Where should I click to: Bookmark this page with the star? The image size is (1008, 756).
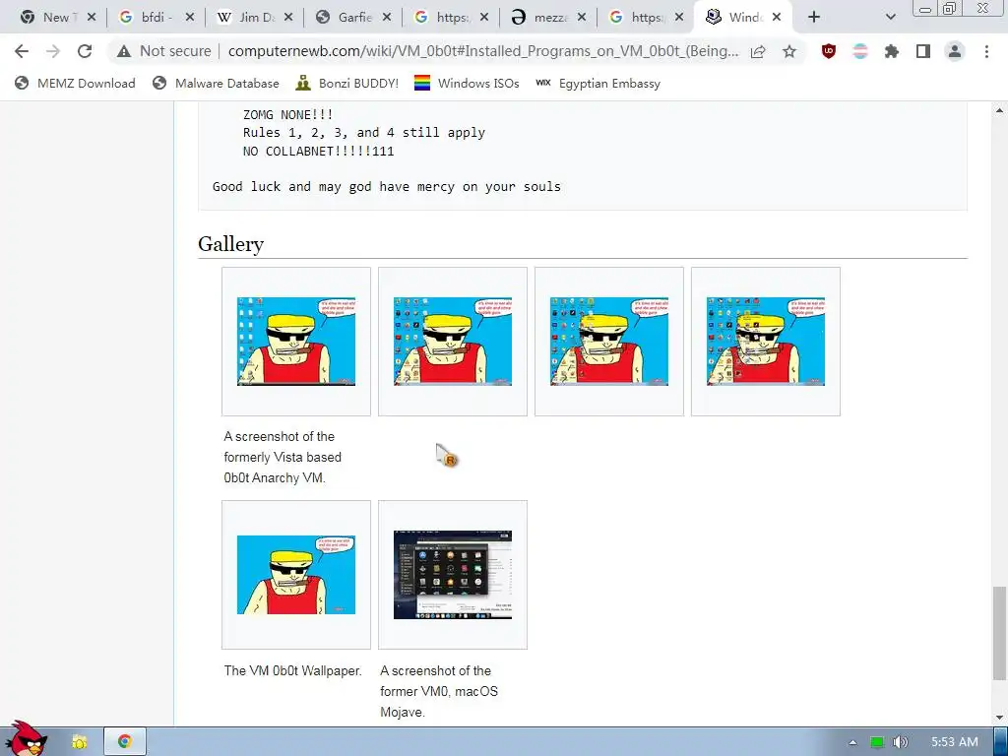point(789,51)
